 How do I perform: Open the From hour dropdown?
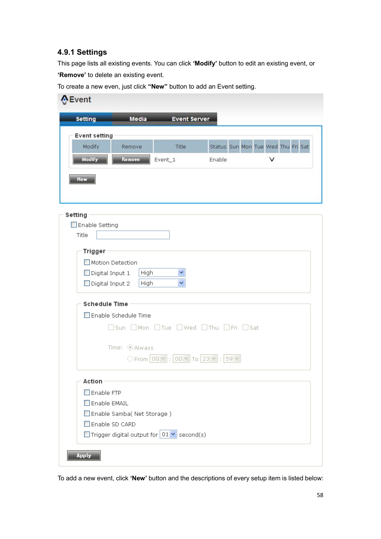(159, 359)
